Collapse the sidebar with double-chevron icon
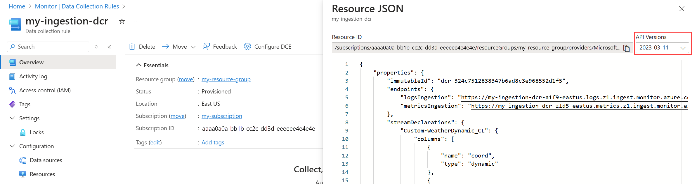This screenshot has height=184, width=697. (x=109, y=47)
